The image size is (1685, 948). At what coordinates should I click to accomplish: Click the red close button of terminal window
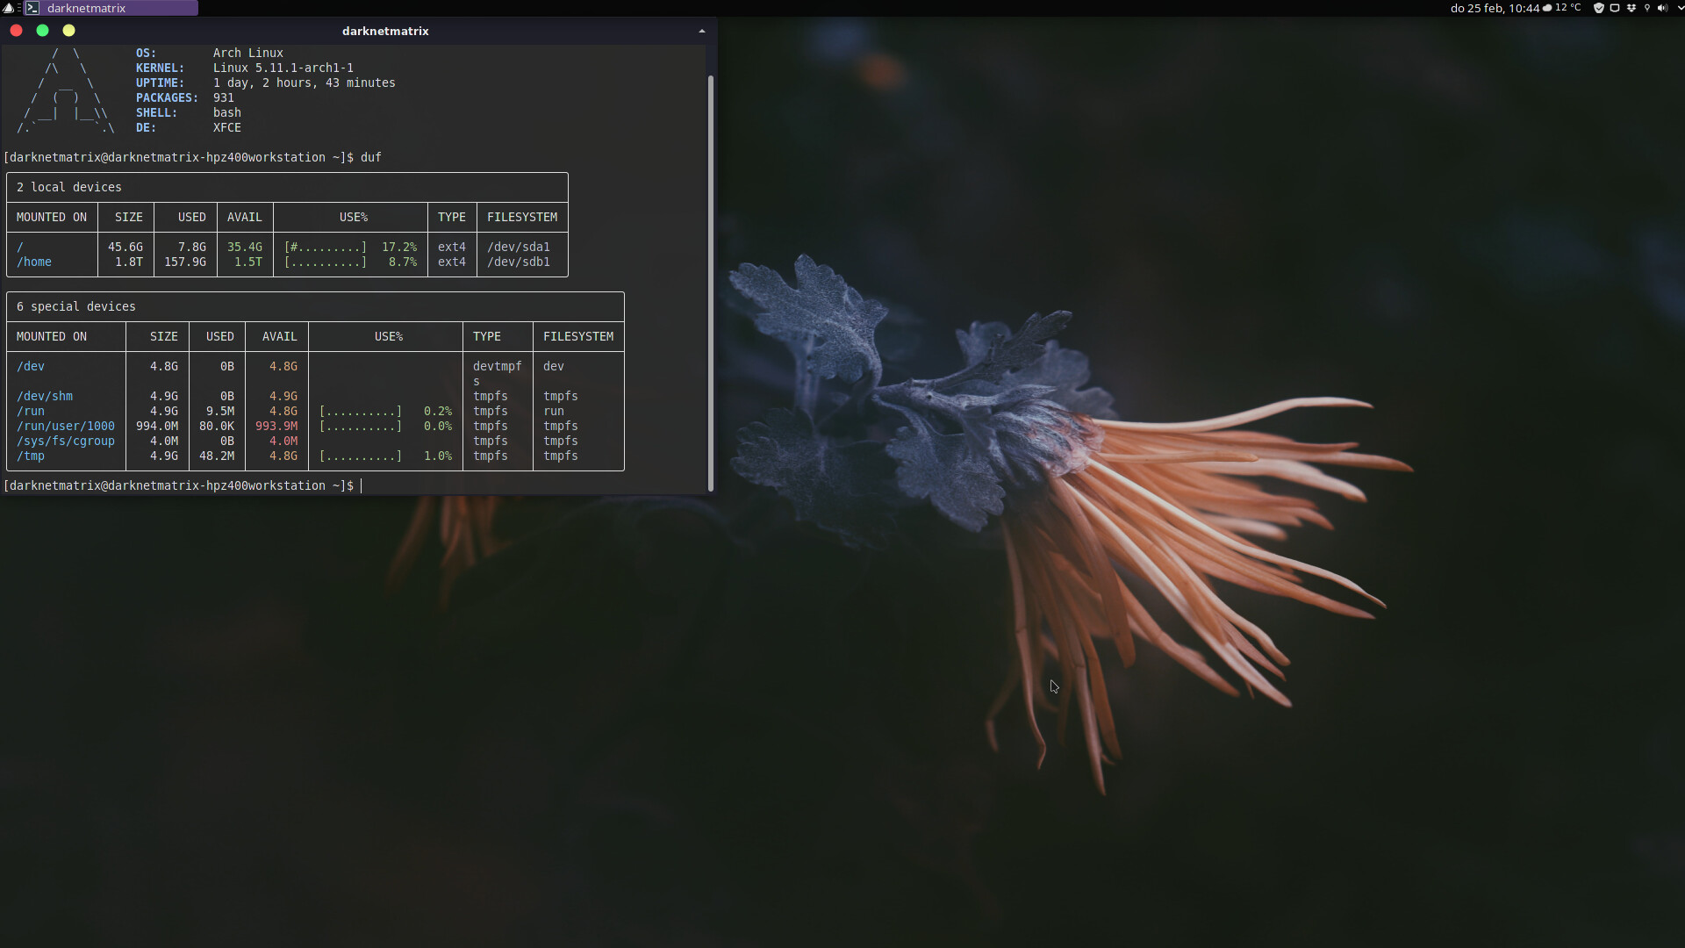[x=16, y=31]
